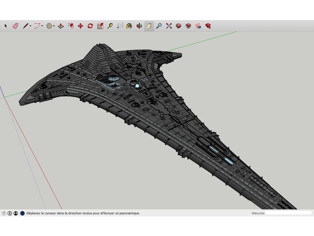
Task: Select the Circle shape tool
Action: point(49,26)
